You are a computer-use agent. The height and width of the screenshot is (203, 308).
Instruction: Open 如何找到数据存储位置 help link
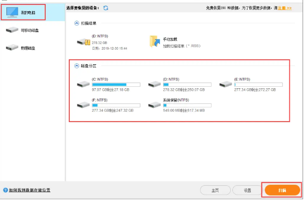pos(29,190)
